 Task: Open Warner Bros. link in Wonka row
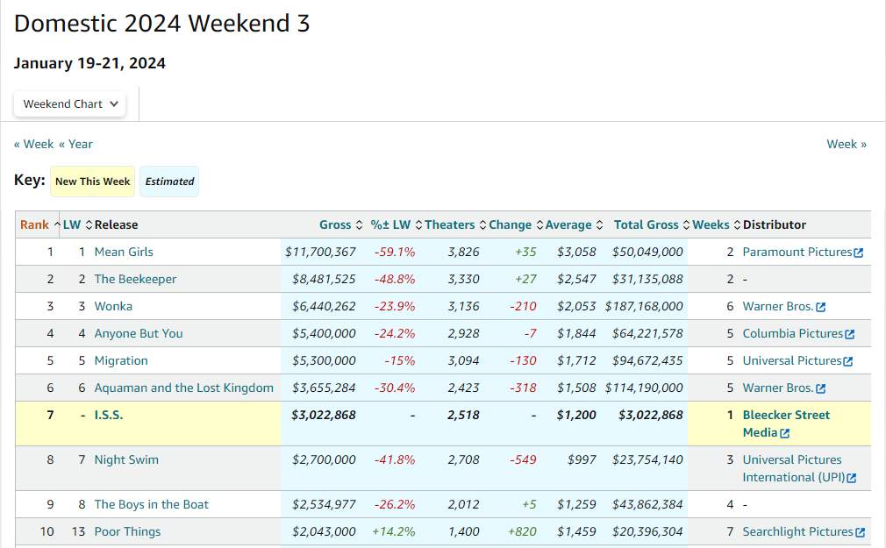coord(777,306)
